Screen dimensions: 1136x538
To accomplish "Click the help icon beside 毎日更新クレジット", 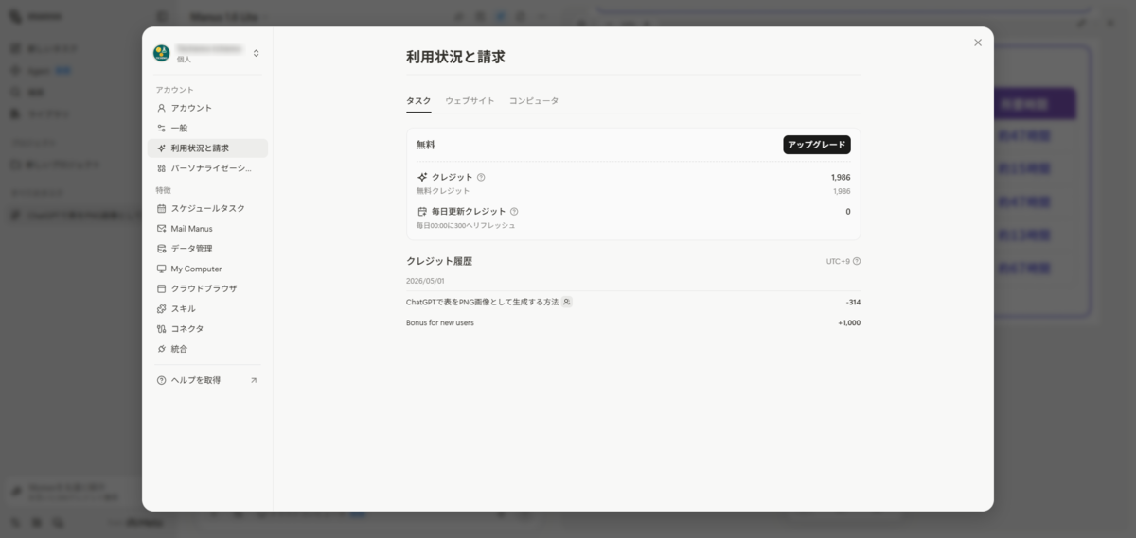I will pyautogui.click(x=514, y=212).
